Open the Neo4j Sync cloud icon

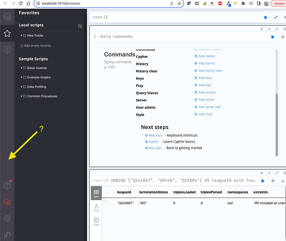7,202
